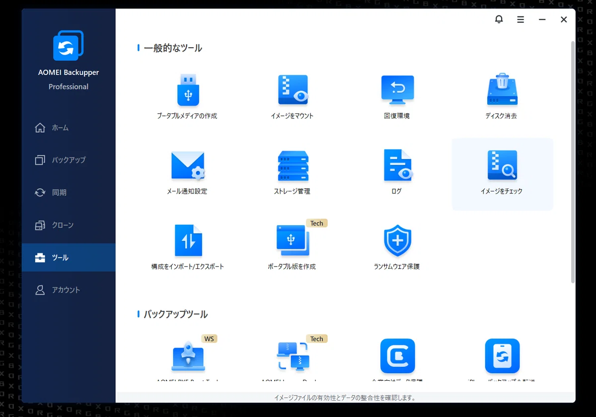Open the ディスク消去 tool
The height and width of the screenshot is (417, 596).
point(502,97)
